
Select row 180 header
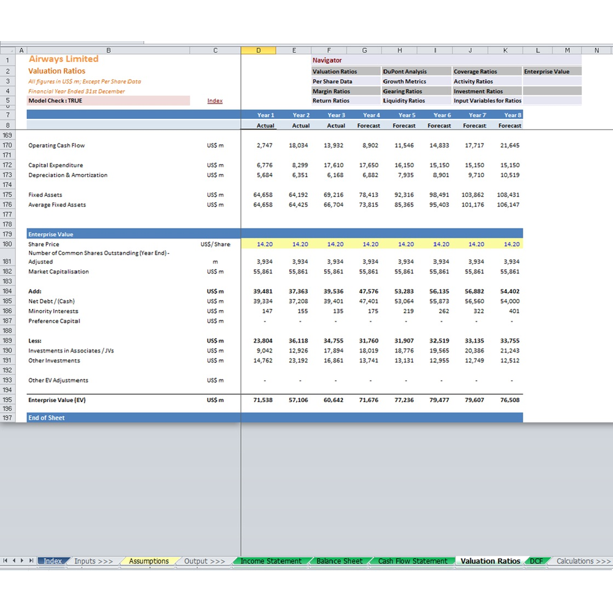[7, 244]
